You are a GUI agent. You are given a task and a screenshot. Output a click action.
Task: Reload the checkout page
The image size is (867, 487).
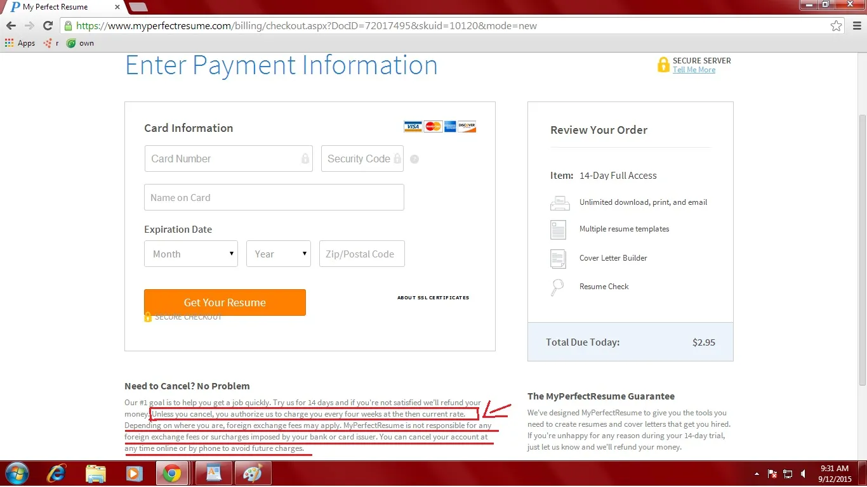(48, 25)
